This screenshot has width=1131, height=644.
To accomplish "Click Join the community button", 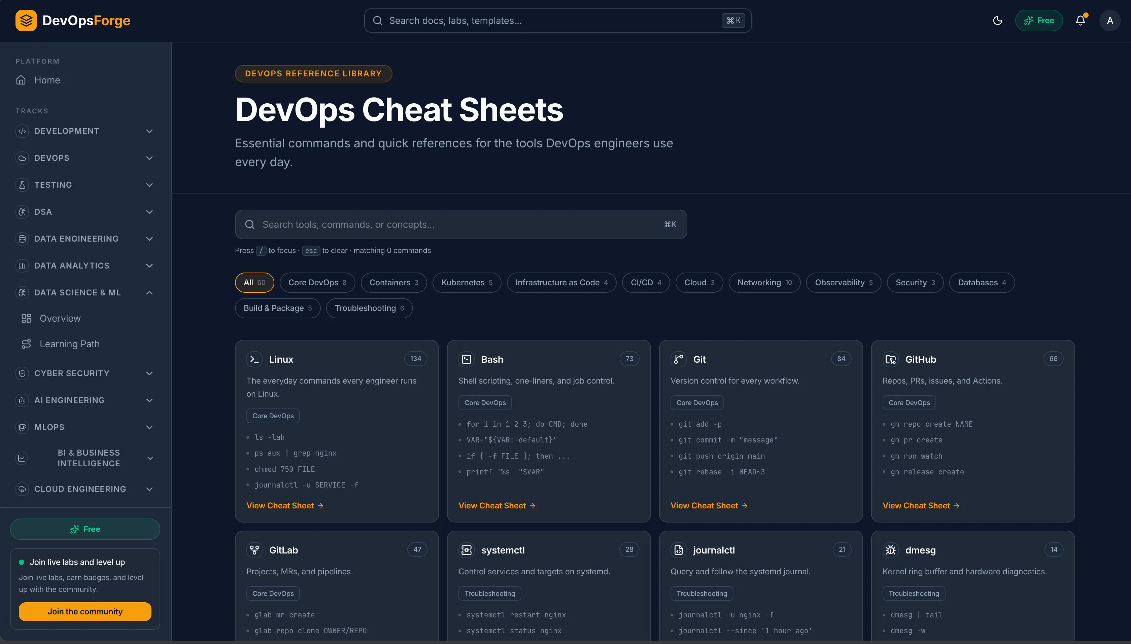I will coord(85,612).
